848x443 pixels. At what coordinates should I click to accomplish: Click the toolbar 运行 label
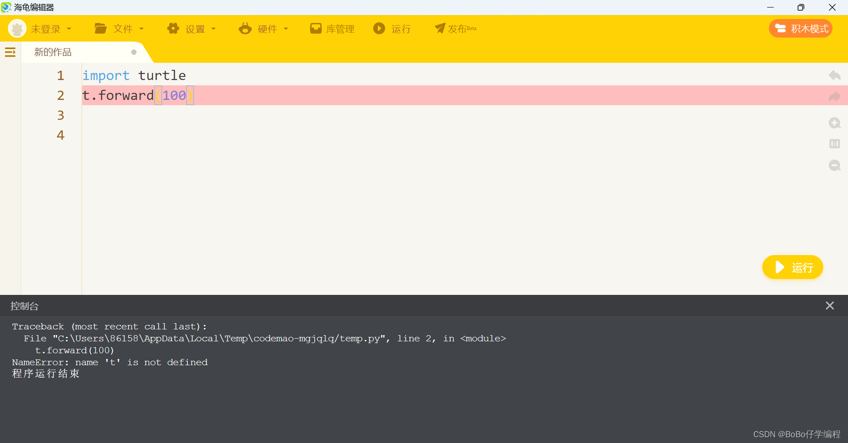tap(401, 29)
